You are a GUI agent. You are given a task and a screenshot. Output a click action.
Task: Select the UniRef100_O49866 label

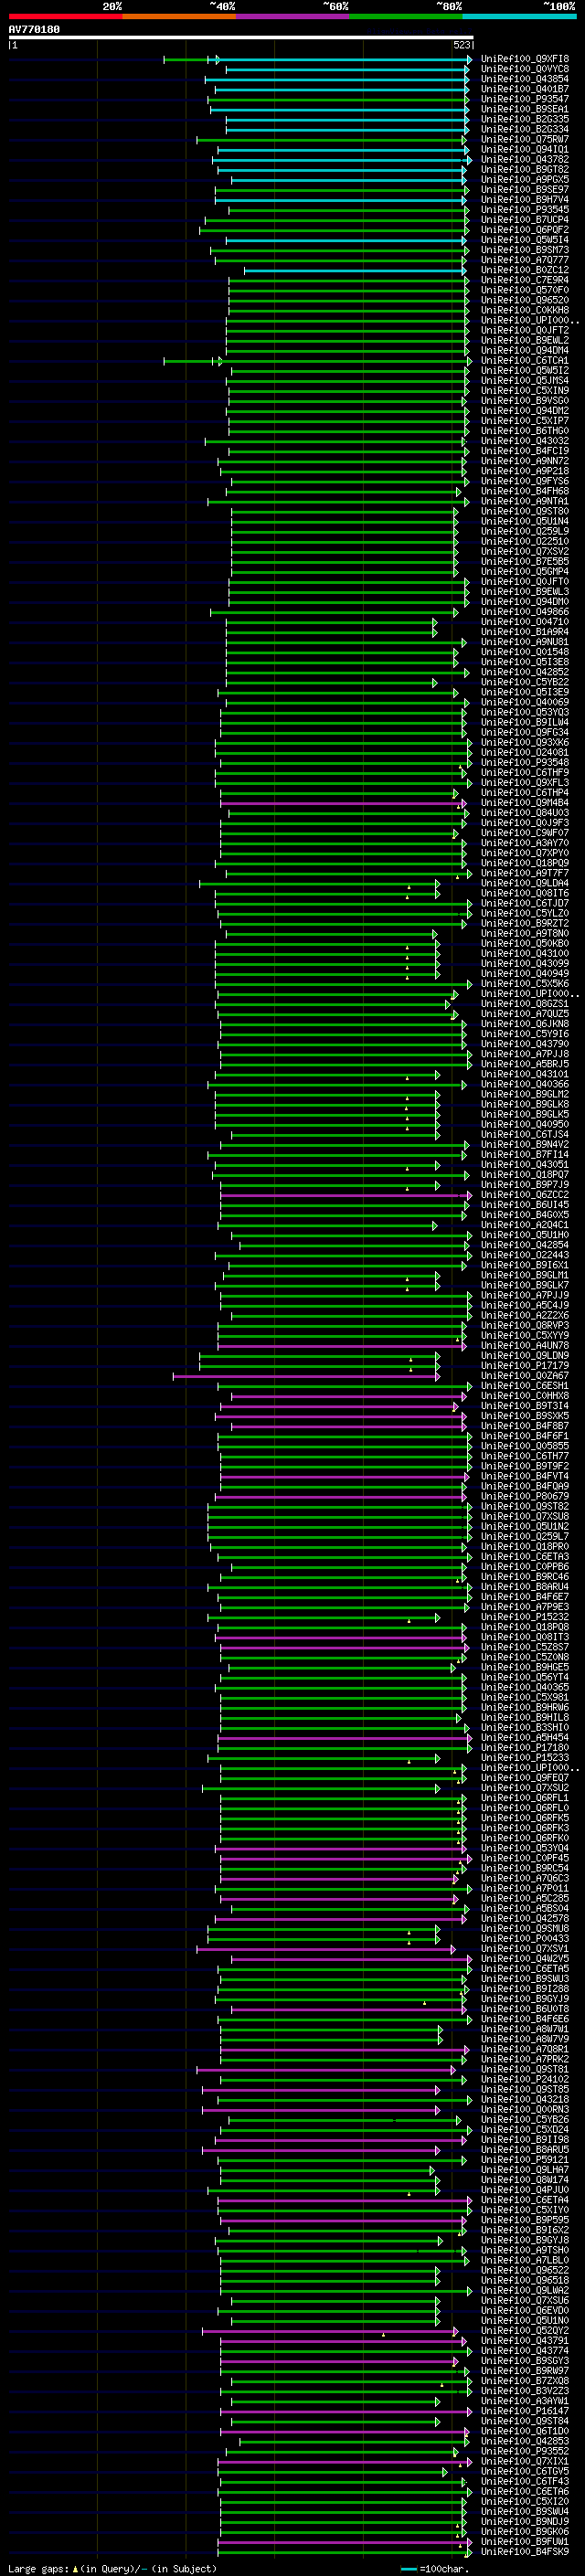point(524,612)
